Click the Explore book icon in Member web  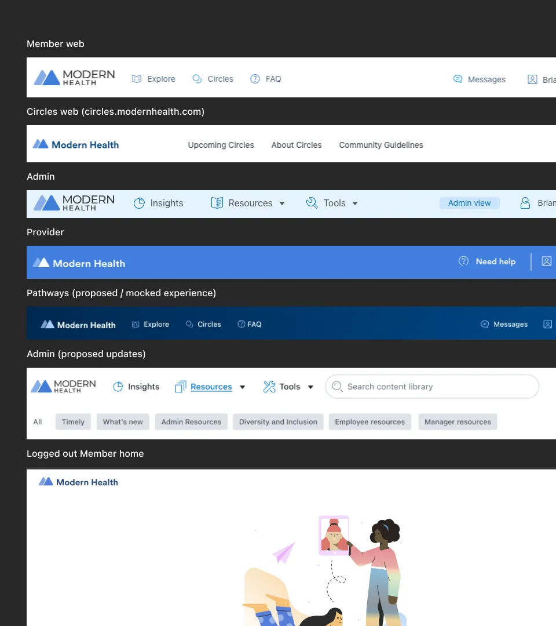(137, 79)
